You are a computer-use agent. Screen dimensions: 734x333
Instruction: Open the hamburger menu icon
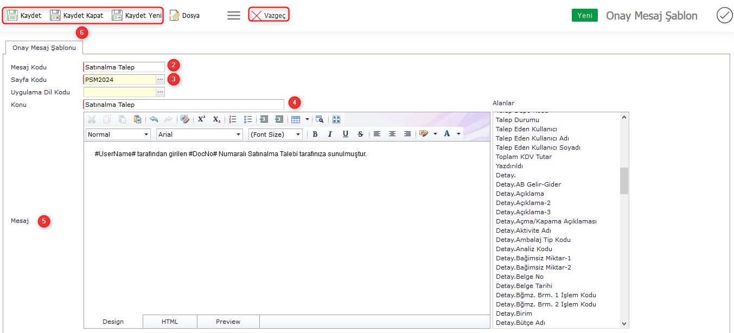coord(234,16)
